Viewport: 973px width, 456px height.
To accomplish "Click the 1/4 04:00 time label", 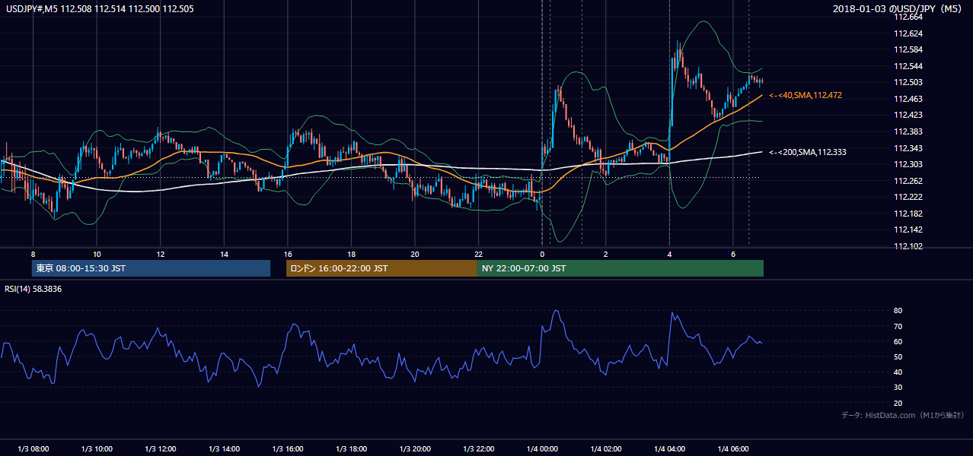I will coord(669,449).
